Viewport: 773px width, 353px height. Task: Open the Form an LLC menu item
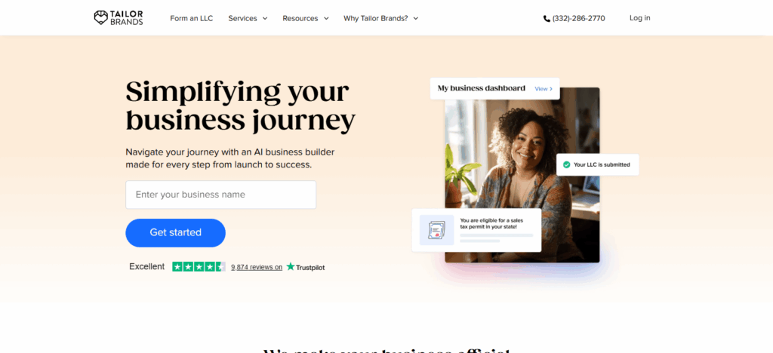coord(192,18)
